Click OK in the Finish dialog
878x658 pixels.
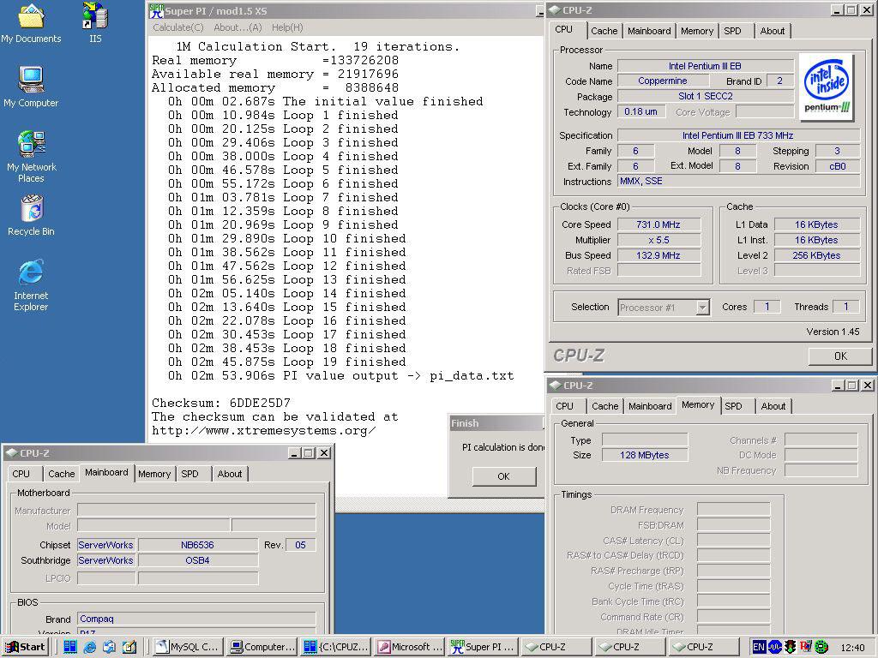click(x=504, y=476)
